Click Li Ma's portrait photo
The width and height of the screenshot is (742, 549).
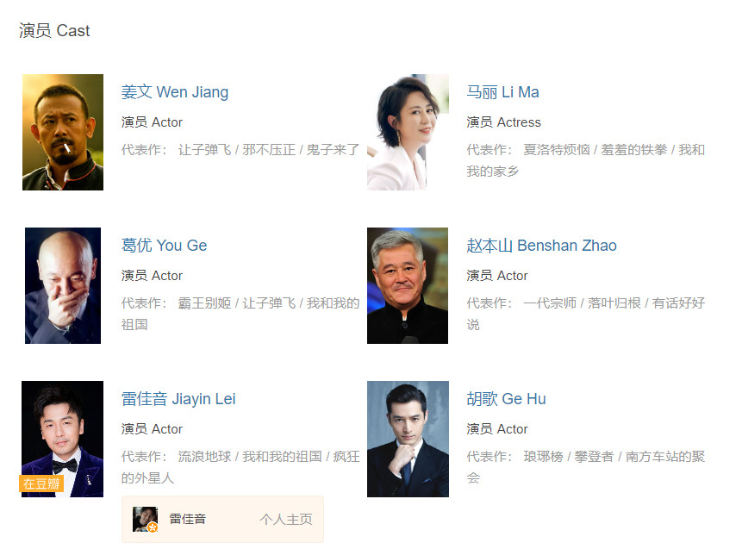[x=408, y=132]
